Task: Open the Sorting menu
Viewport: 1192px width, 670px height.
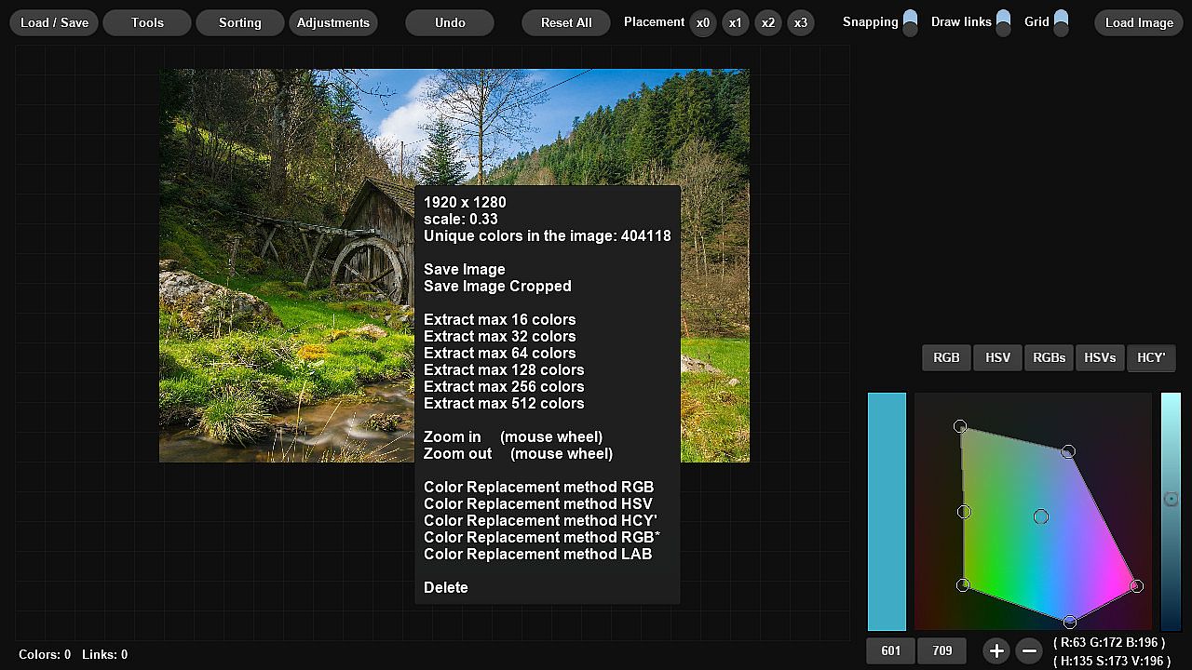Action: pyautogui.click(x=239, y=22)
